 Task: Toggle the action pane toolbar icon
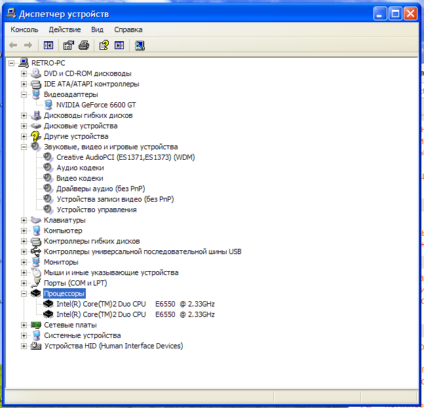tap(119, 45)
